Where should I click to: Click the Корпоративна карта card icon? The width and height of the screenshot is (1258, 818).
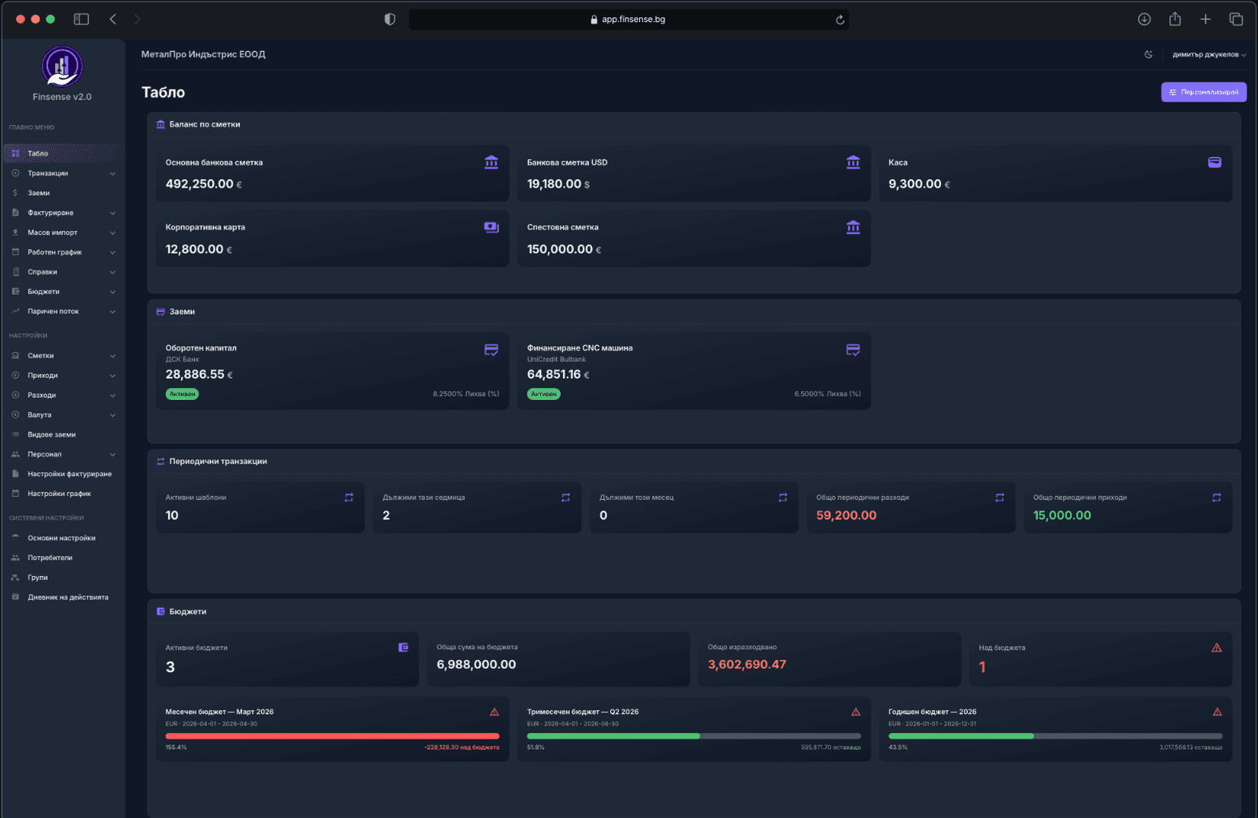point(491,227)
